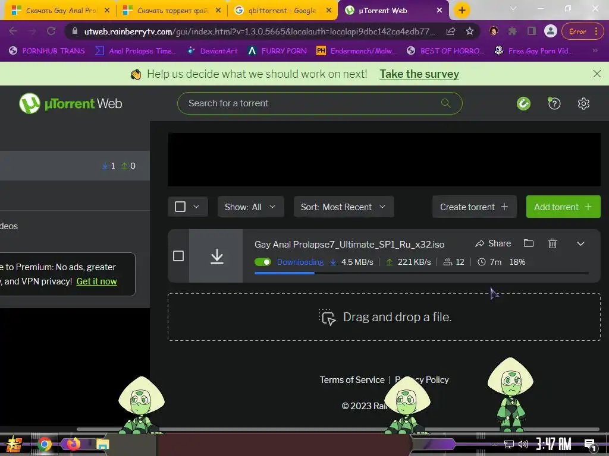Image resolution: width=609 pixels, height=456 pixels.
Task: Open the Endermanch/Malw... bookmark
Action: coord(357,51)
